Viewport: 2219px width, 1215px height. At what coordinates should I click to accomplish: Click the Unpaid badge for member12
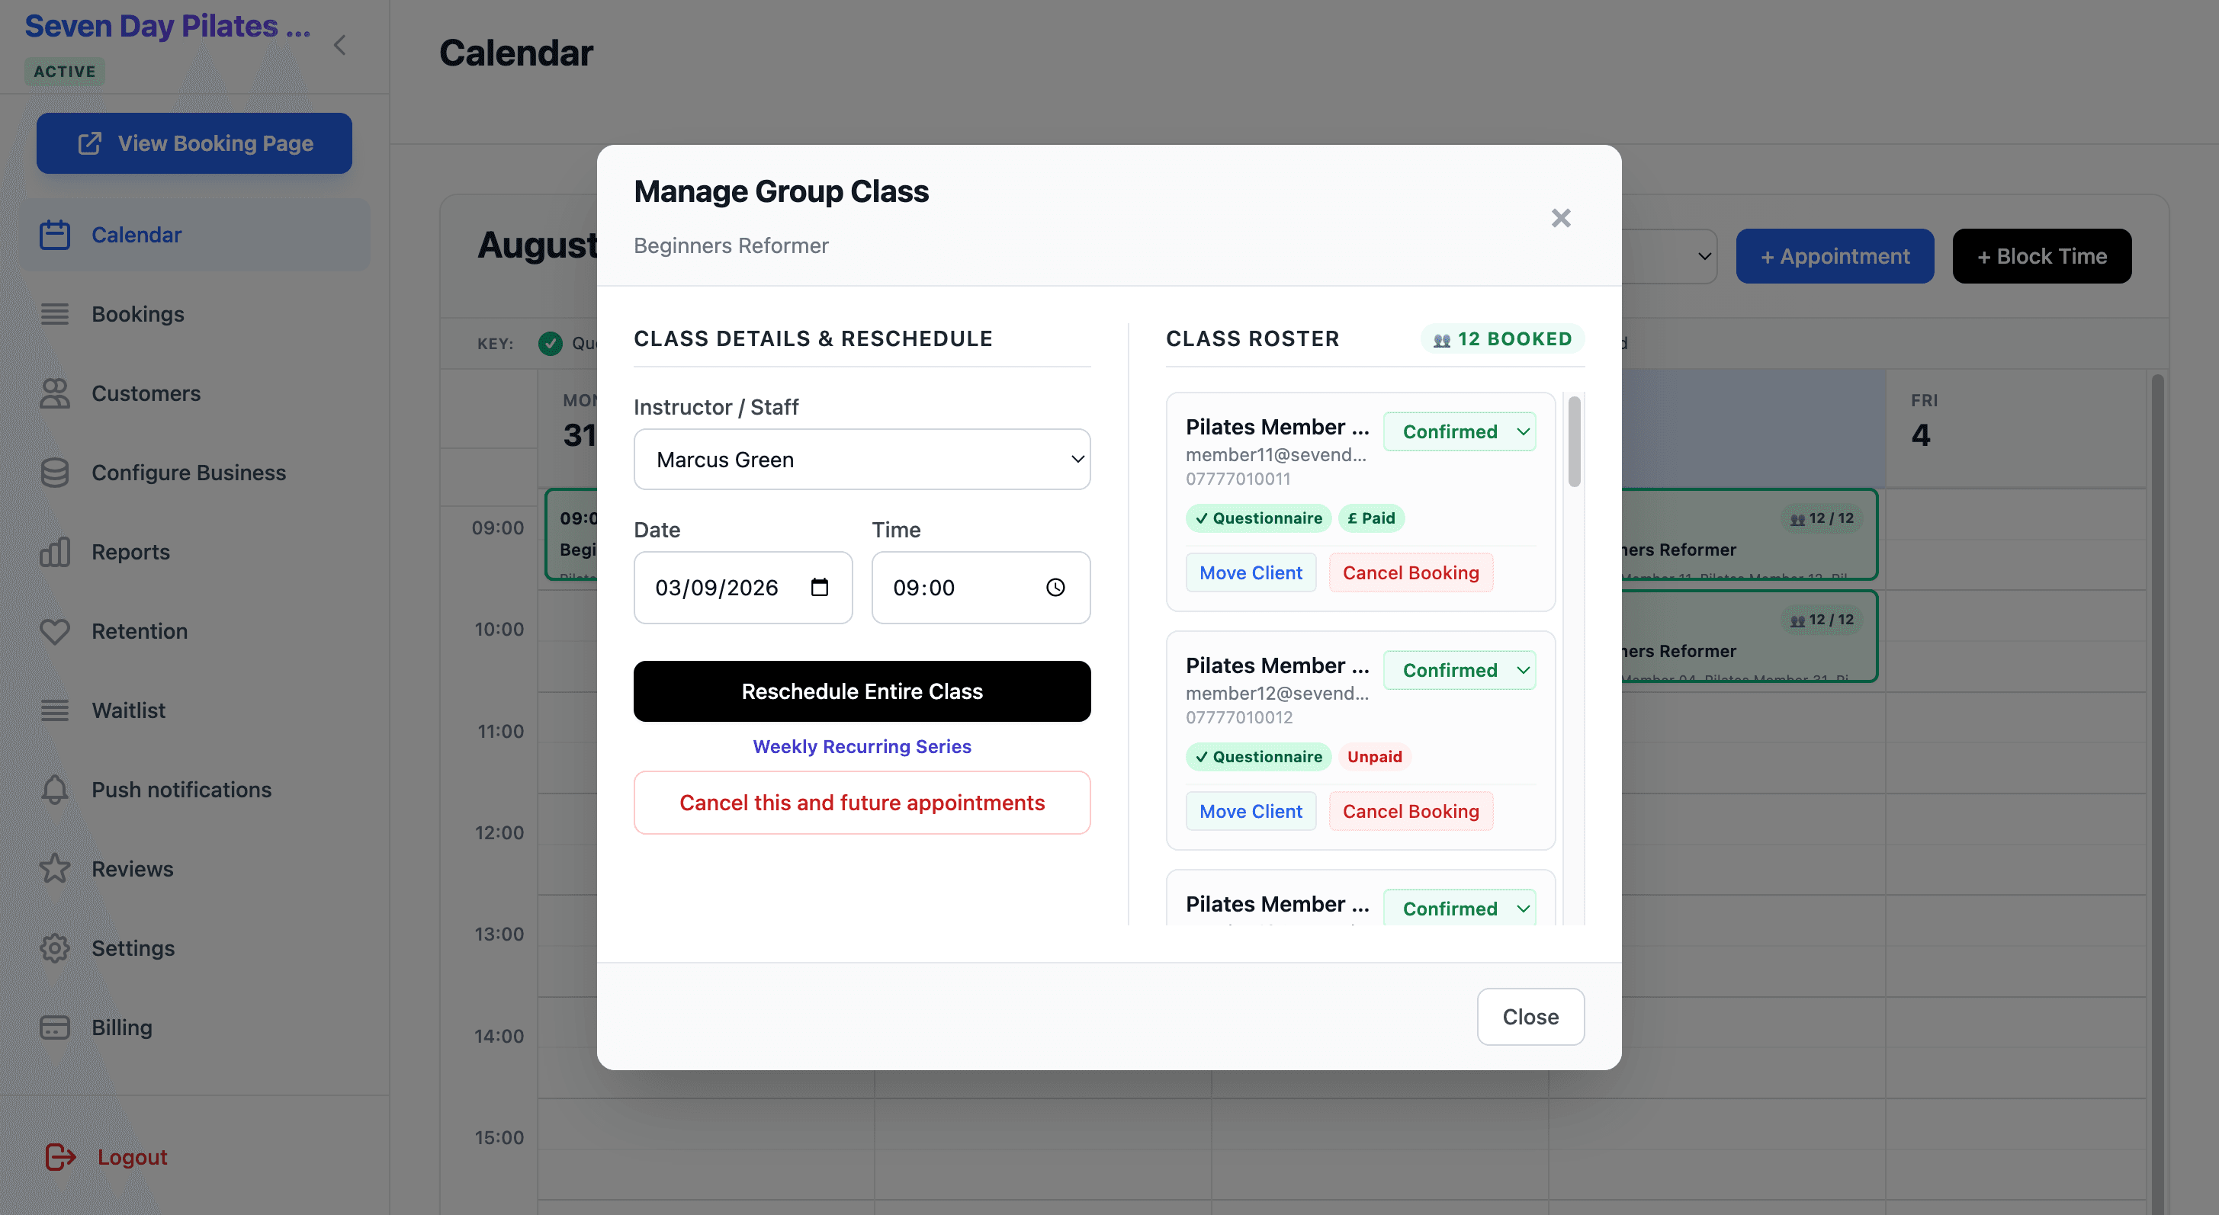[x=1375, y=757]
